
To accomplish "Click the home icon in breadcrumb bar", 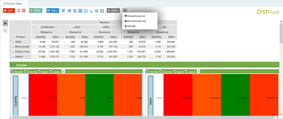I will pyautogui.click(x=12, y=65).
